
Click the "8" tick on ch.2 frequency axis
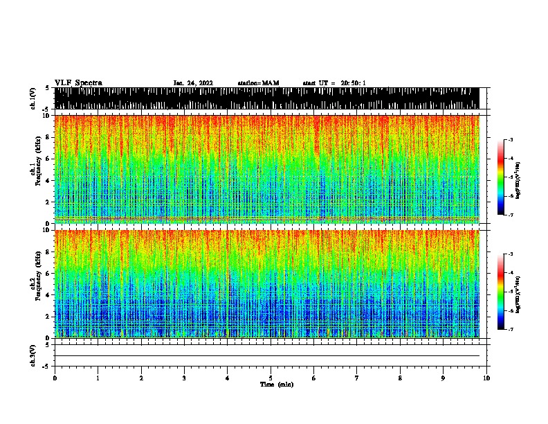tap(48, 252)
